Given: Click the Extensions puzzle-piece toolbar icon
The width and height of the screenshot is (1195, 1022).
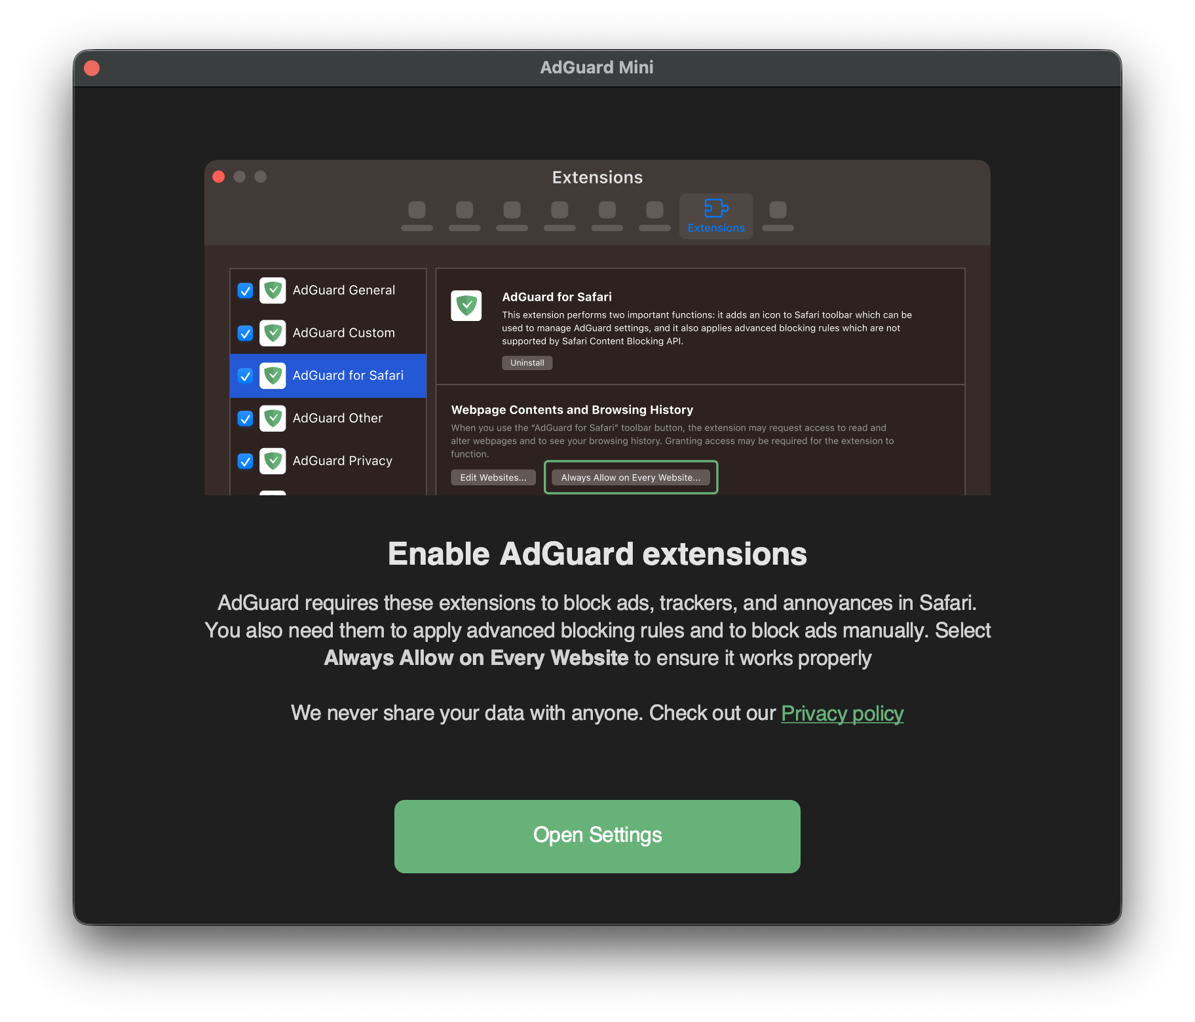Looking at the screenshot, I should (x=715, y=216).
